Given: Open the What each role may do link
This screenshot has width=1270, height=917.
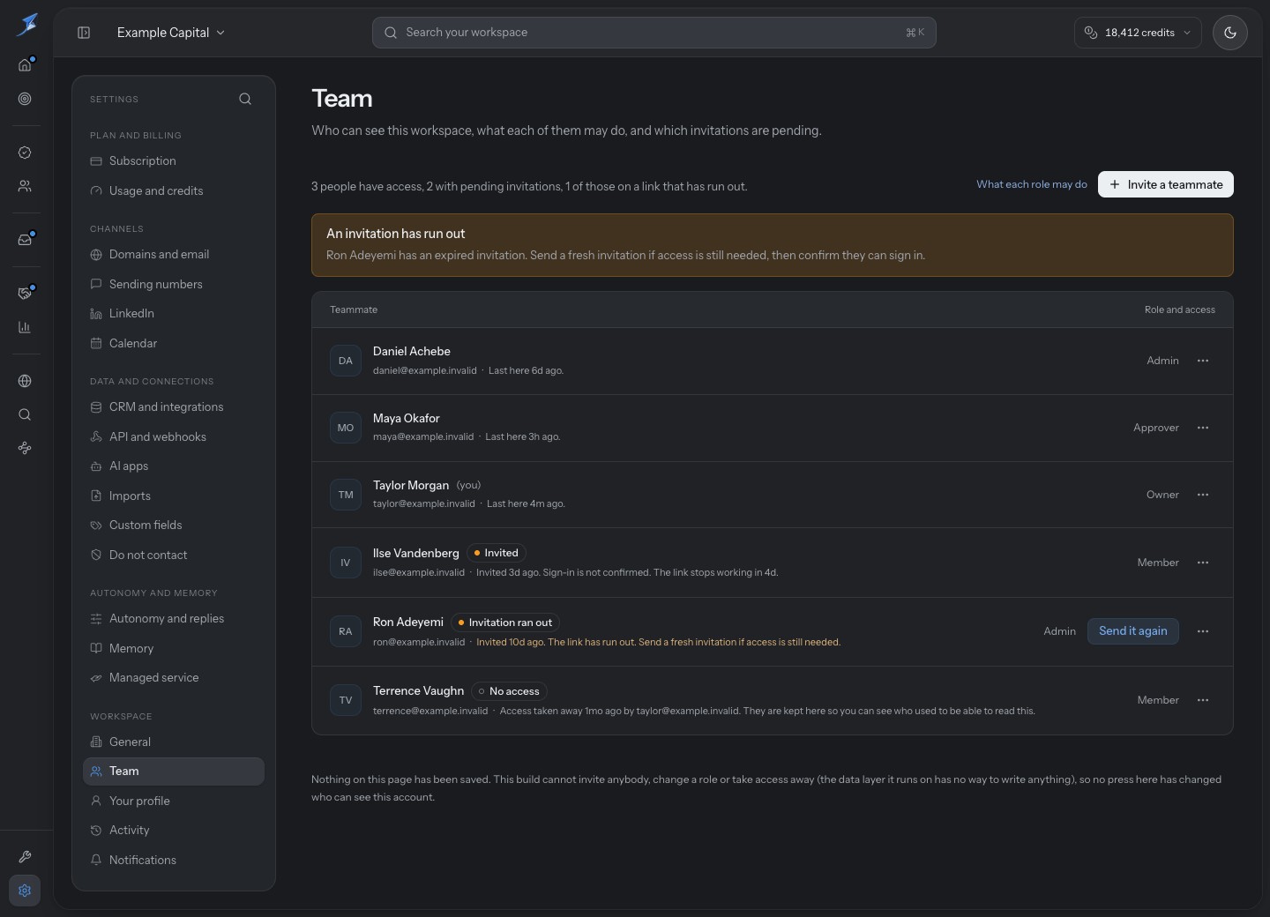Looking at the screenshot, I should [x=1032, y=184].
